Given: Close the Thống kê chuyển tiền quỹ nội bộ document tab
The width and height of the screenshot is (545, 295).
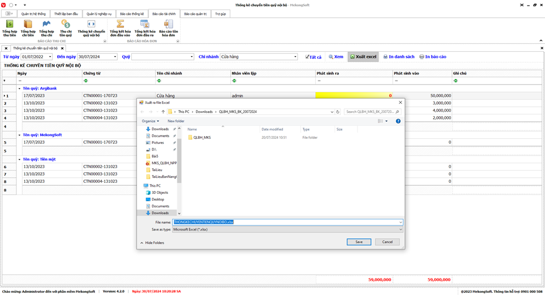Looking at the screenshot, I should coord(62,48).
